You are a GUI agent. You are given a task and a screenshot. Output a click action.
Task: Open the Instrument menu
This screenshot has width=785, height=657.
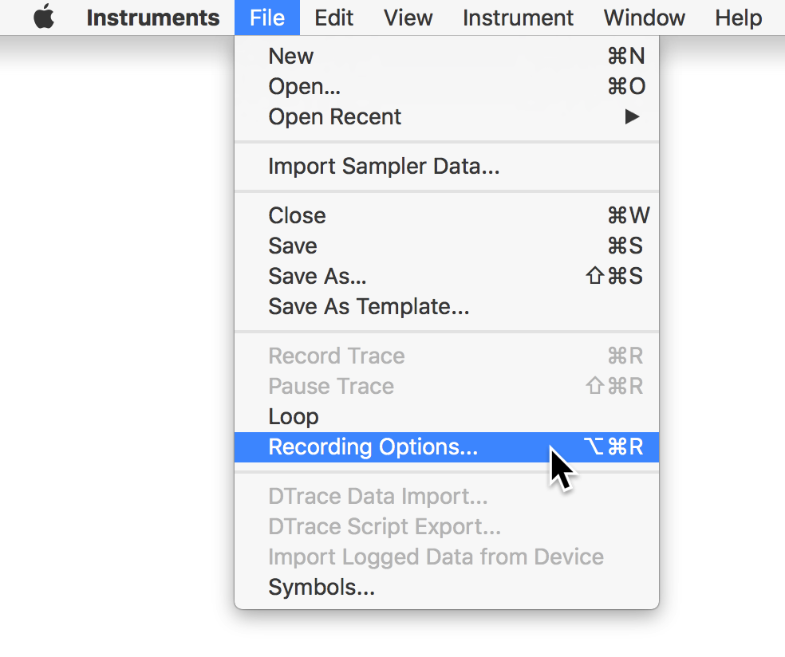pyautogui.click(x=518, y=17)
